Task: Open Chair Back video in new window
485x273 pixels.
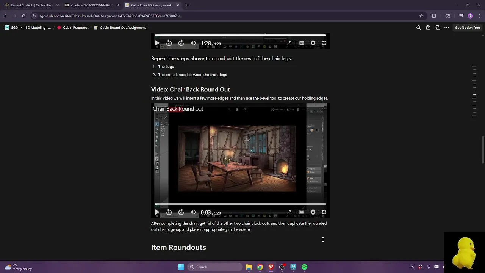Action: (289, 212)
